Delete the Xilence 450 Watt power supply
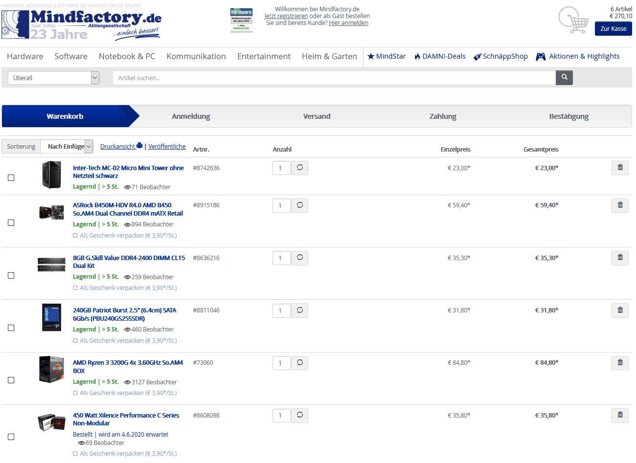Viewport: 636px width, 463px height. [x=620, y=415]
